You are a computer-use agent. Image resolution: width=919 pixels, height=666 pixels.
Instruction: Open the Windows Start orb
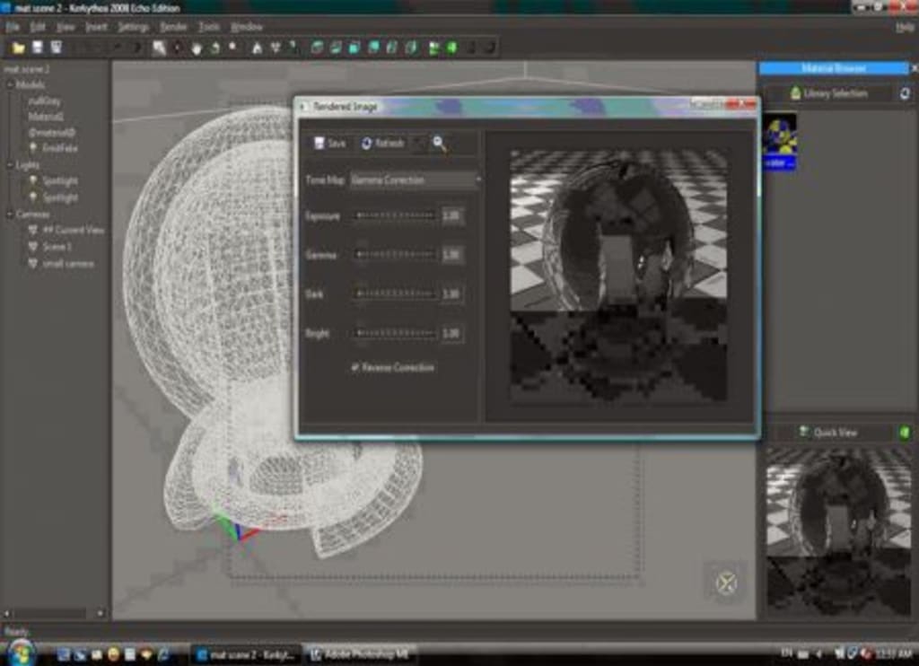tap(22, 653)
